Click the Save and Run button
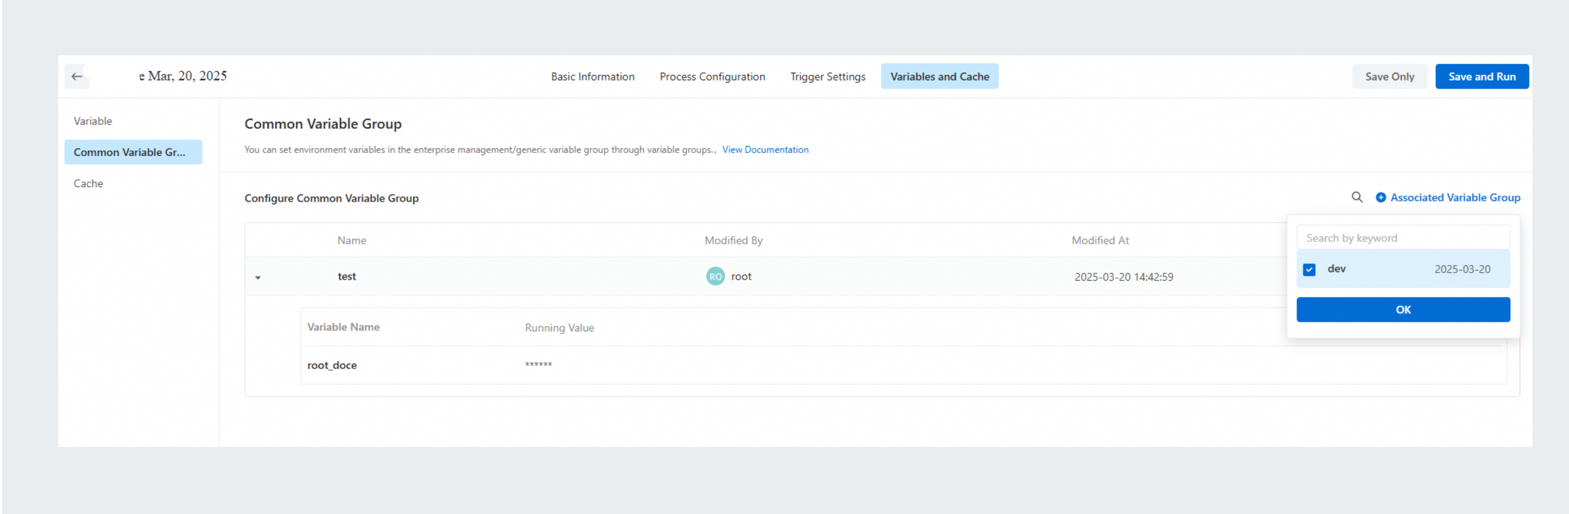1569x514 pixels. 1481,77
